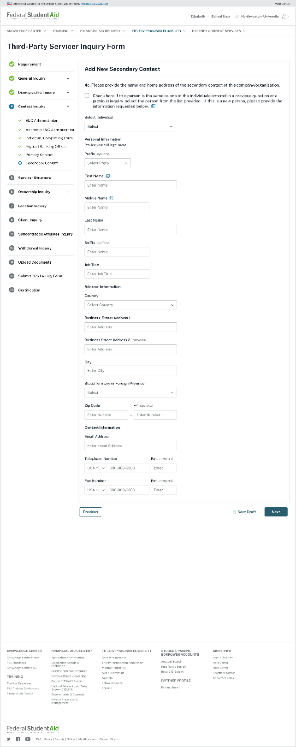
Task: Expand the Ownership Inquiry sidebar section
Action: (x=68, y=192)
